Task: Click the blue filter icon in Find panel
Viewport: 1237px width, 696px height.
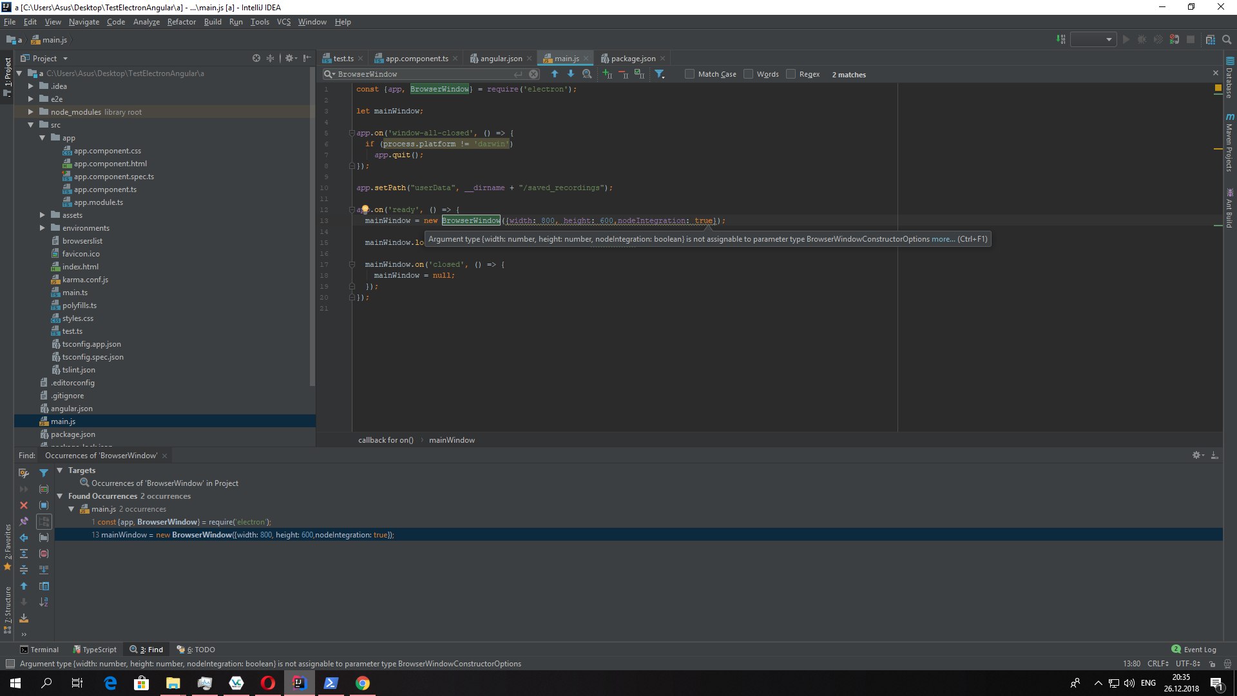Action: pos(44,473)
